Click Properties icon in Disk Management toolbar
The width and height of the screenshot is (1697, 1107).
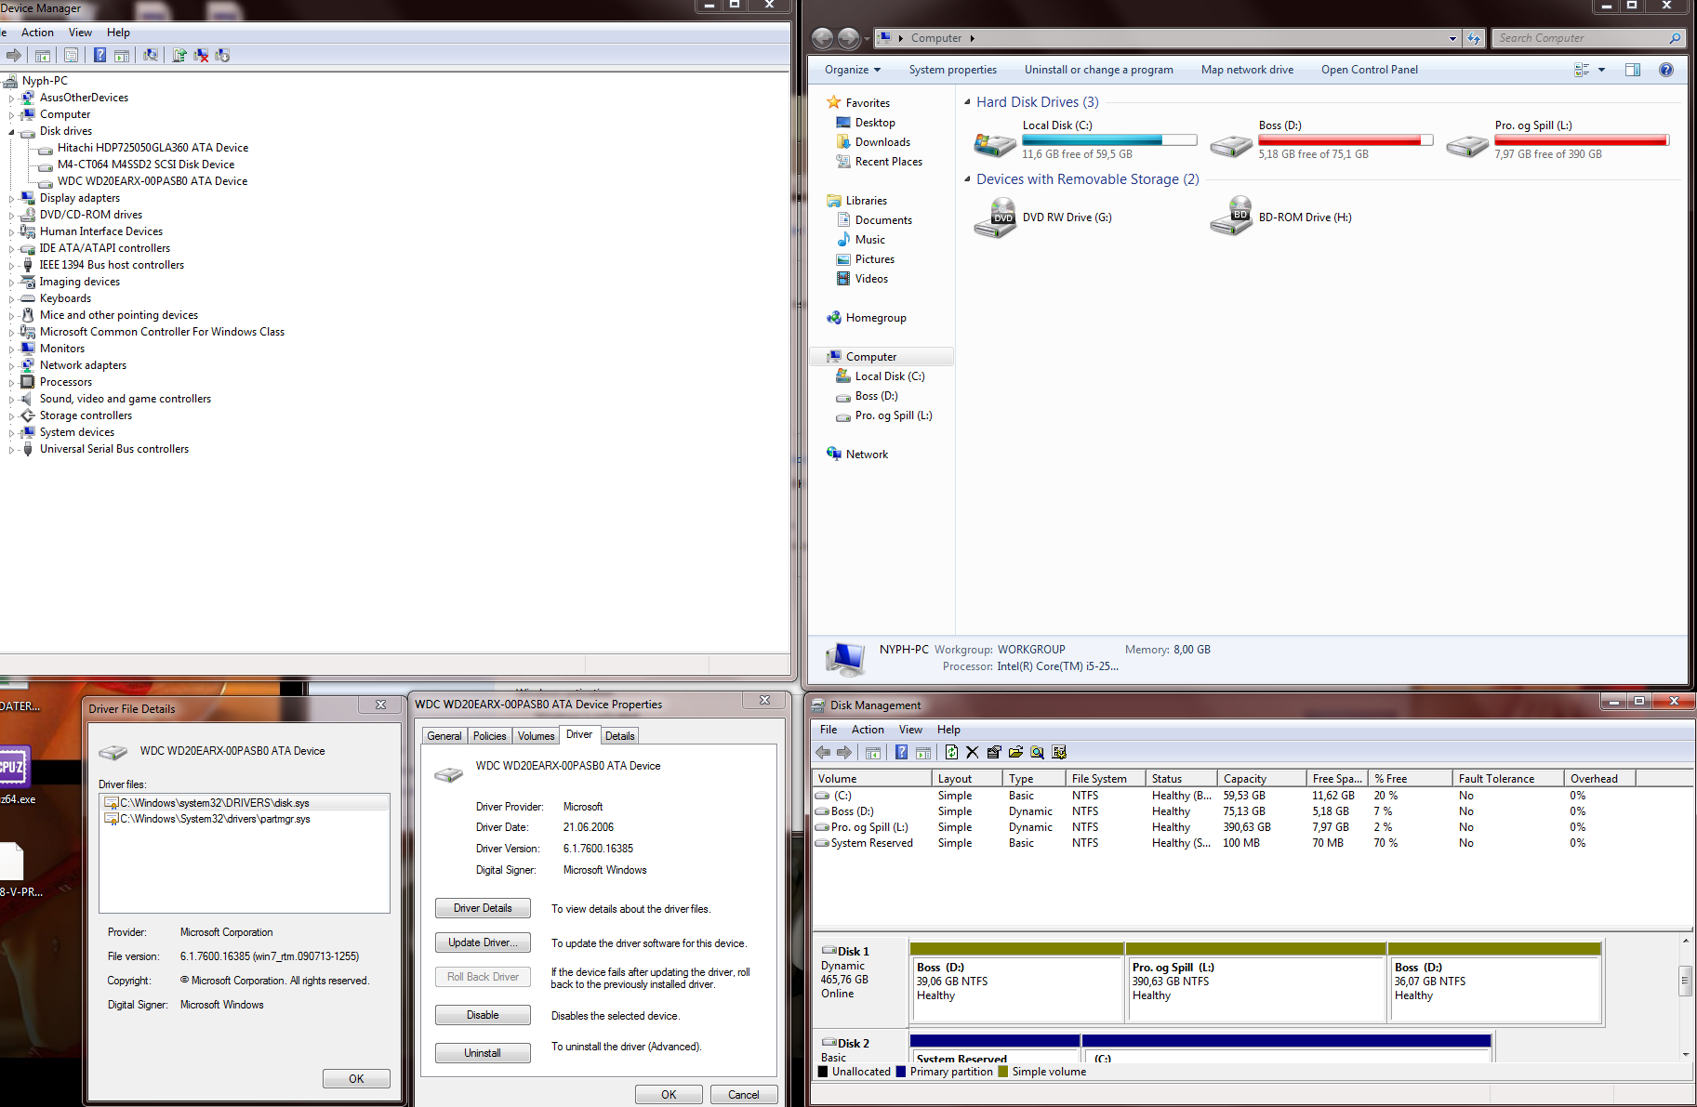(994, 753)
